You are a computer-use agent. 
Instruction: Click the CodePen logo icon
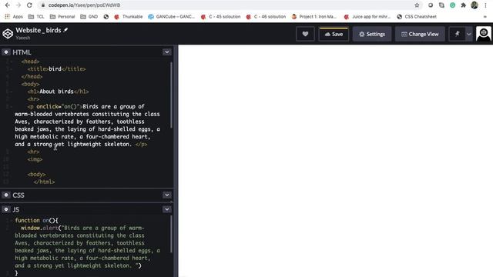pyautogui.click(x=8, y=34)
